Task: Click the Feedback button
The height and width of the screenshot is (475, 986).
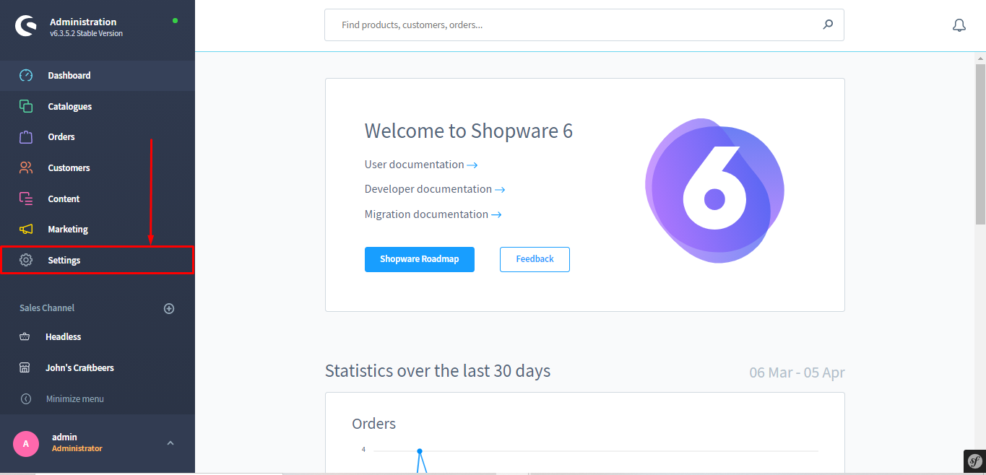Action: coord(535,259)
